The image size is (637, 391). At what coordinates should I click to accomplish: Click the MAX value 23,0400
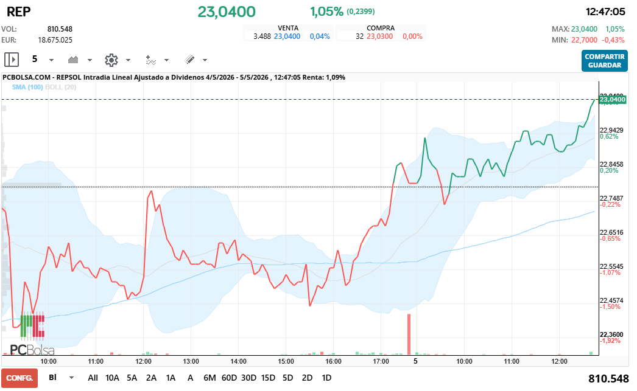click(584, 29)
